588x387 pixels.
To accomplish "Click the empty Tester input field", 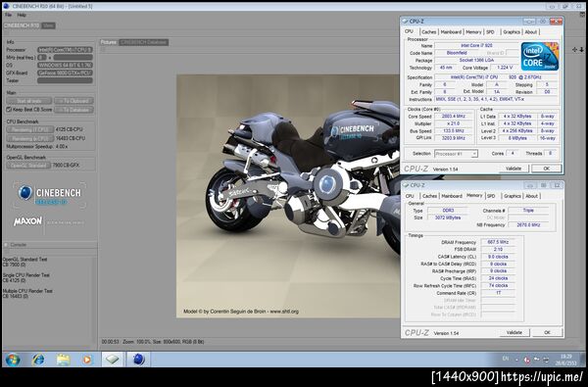I will click(65, 80).
